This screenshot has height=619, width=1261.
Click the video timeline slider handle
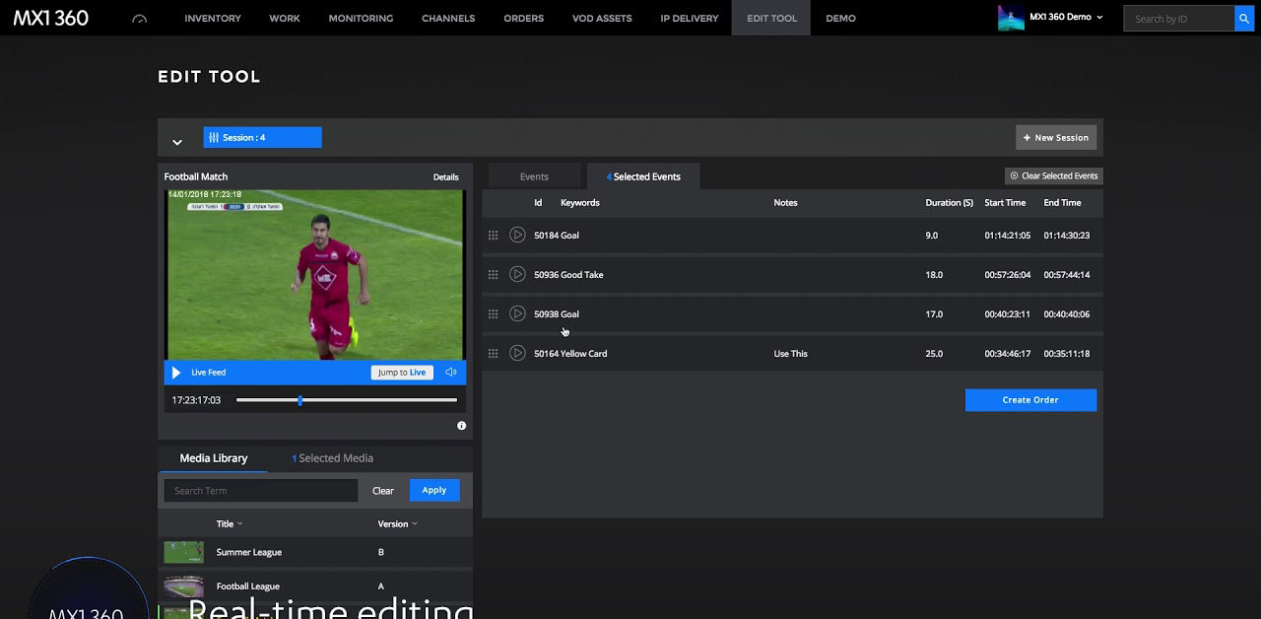coord(300,400)
